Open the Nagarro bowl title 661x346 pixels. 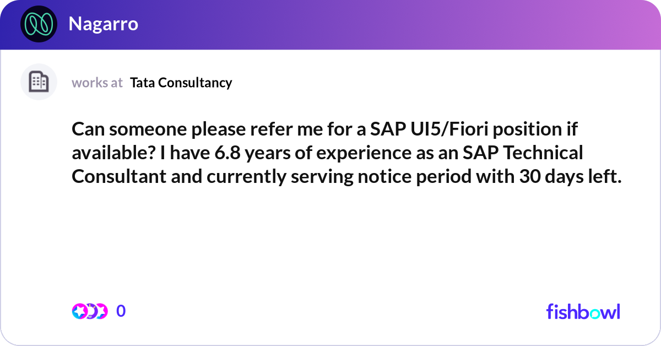click(104, 24)
